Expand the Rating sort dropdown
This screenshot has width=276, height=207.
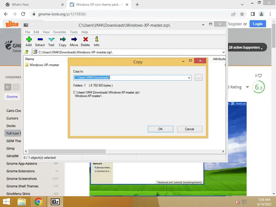pyautogui.click(x=247, y=87)
